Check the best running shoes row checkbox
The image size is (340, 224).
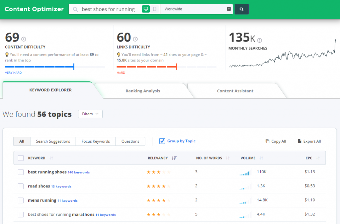coord(21,172)
